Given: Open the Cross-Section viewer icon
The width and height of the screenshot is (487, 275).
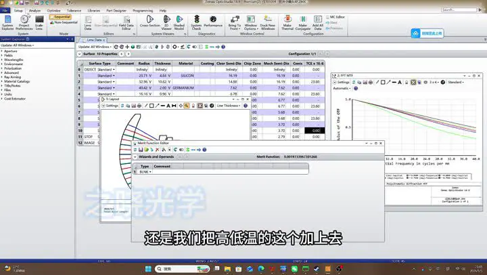Looking at the screenshot, I should pos(149,22).
